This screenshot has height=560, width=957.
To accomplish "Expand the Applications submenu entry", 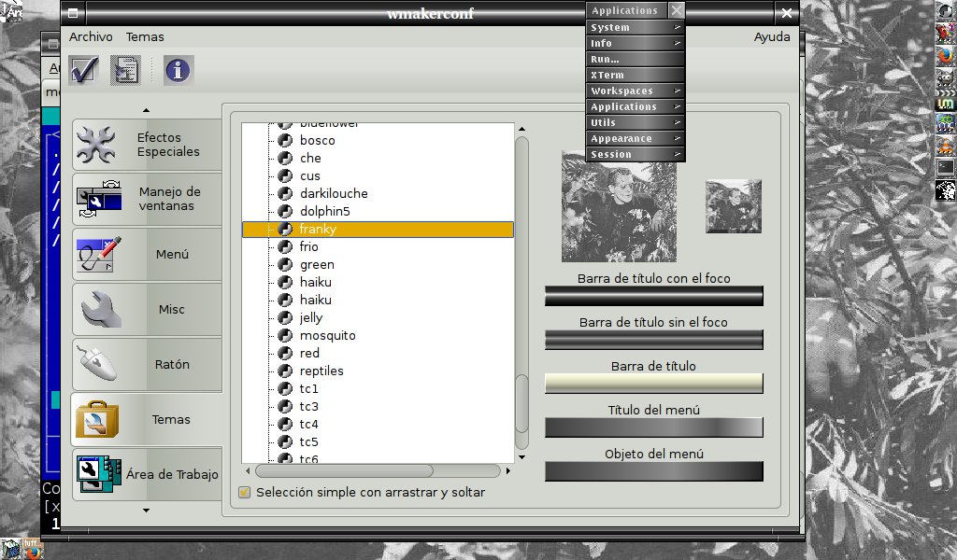I will coord(635,106).
